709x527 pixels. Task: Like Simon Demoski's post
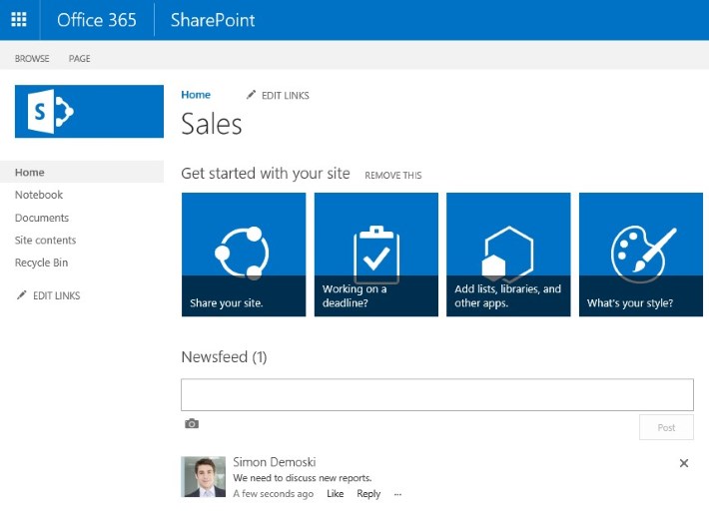click(336, 493)
